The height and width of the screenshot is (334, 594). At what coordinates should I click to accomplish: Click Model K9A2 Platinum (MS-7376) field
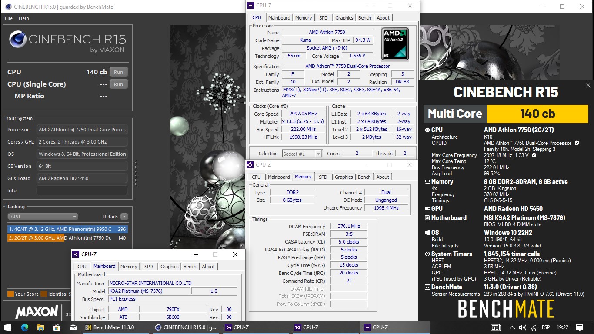point(149,291)
